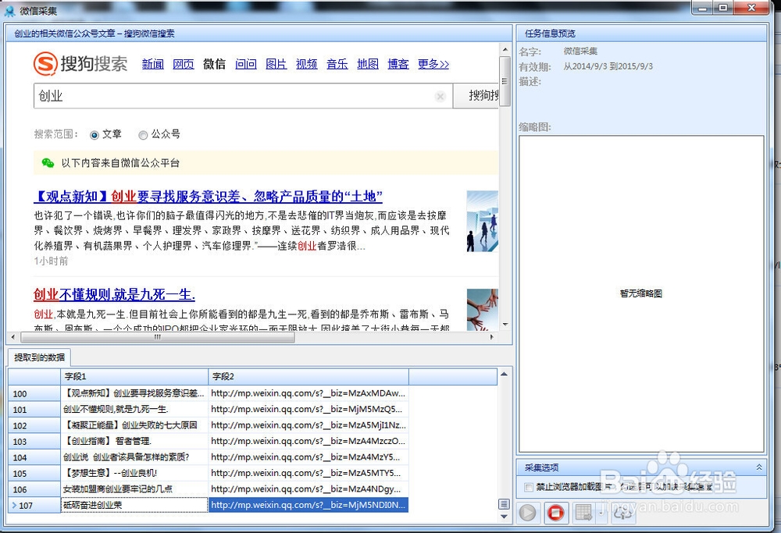Click the data grid scrollbar up arrow
Viewport: 781px width, 533px height.
(x=504, y=374)
